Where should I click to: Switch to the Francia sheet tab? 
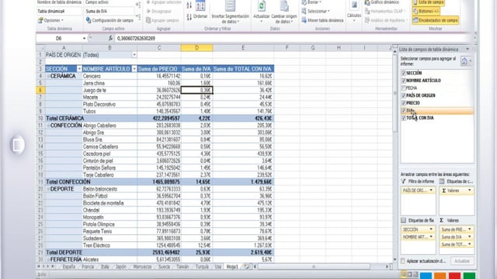(88, 267)
